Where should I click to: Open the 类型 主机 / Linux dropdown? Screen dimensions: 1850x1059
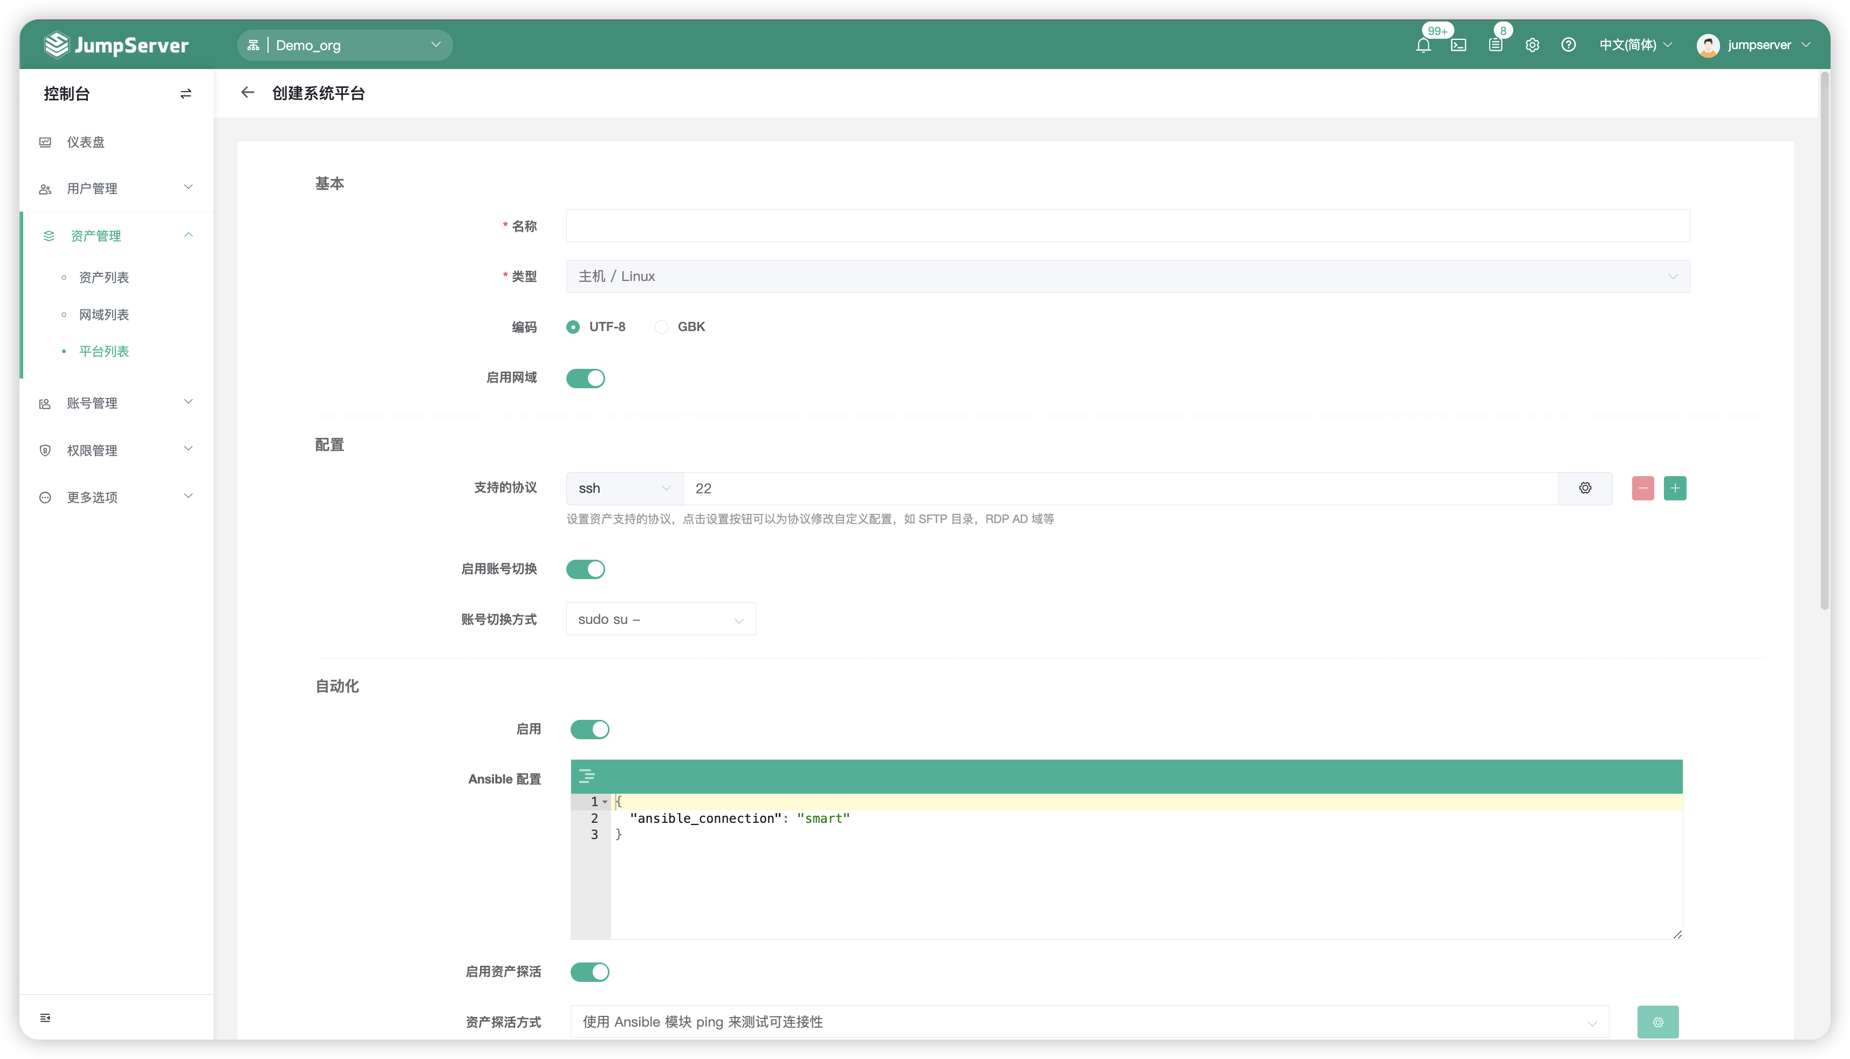click(1128, 277)
